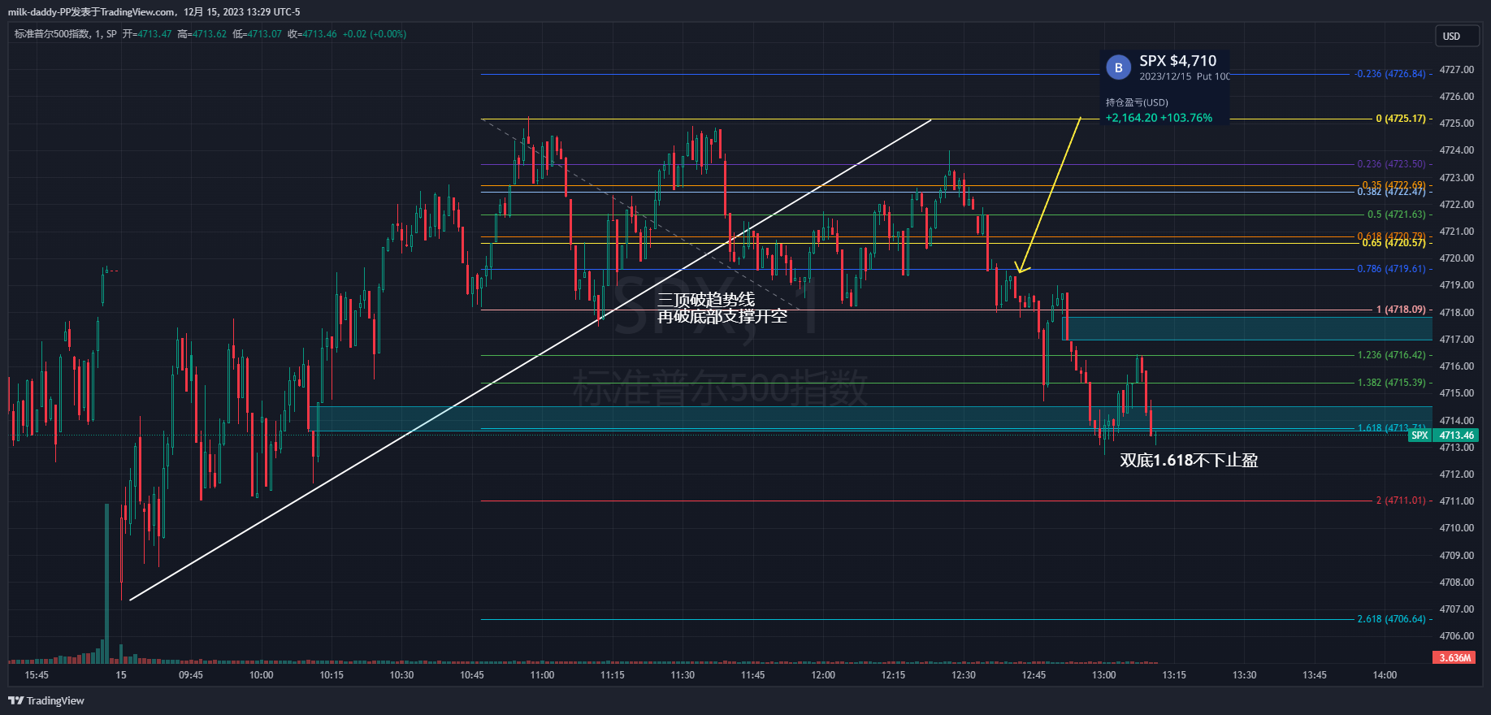Image resolution: width=1491 pixels, height=715 pixels.
Task: Click the blue circular B icon
Action: point(1119,67)
